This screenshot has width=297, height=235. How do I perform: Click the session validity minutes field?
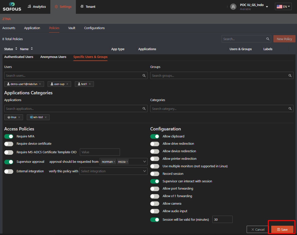pos(222,219)
